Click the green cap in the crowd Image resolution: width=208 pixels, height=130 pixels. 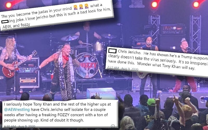(x=151, y=102)
